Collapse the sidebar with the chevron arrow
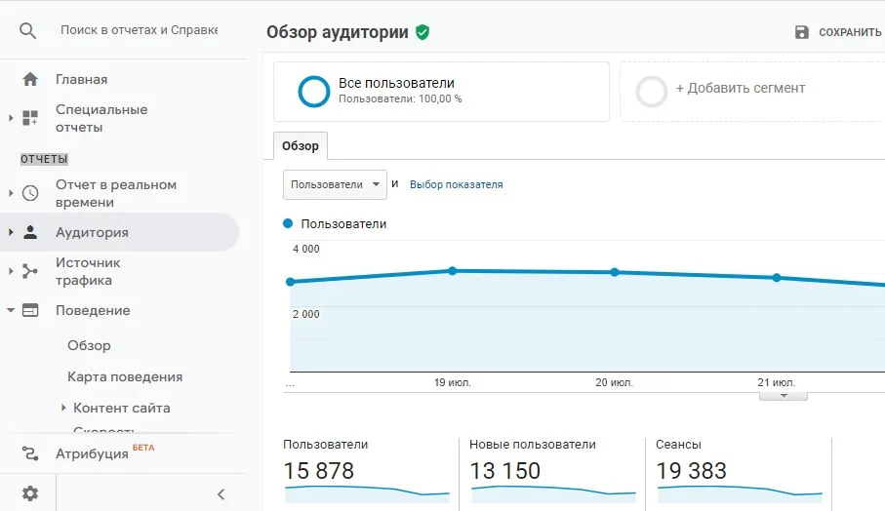The width and height of the screenshot is (885, 511). coord(221,494)
